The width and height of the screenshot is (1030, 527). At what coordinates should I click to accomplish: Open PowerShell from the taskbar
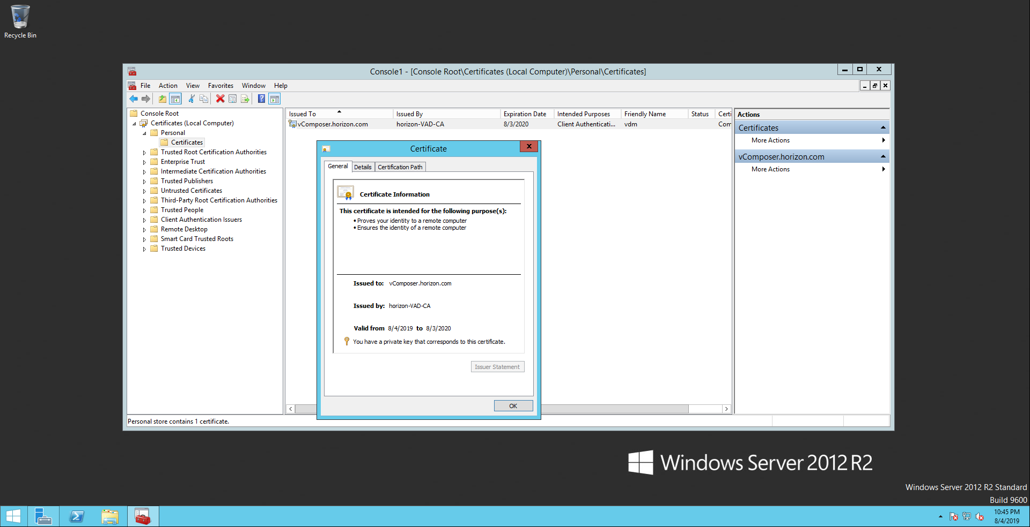coord(77,517)
